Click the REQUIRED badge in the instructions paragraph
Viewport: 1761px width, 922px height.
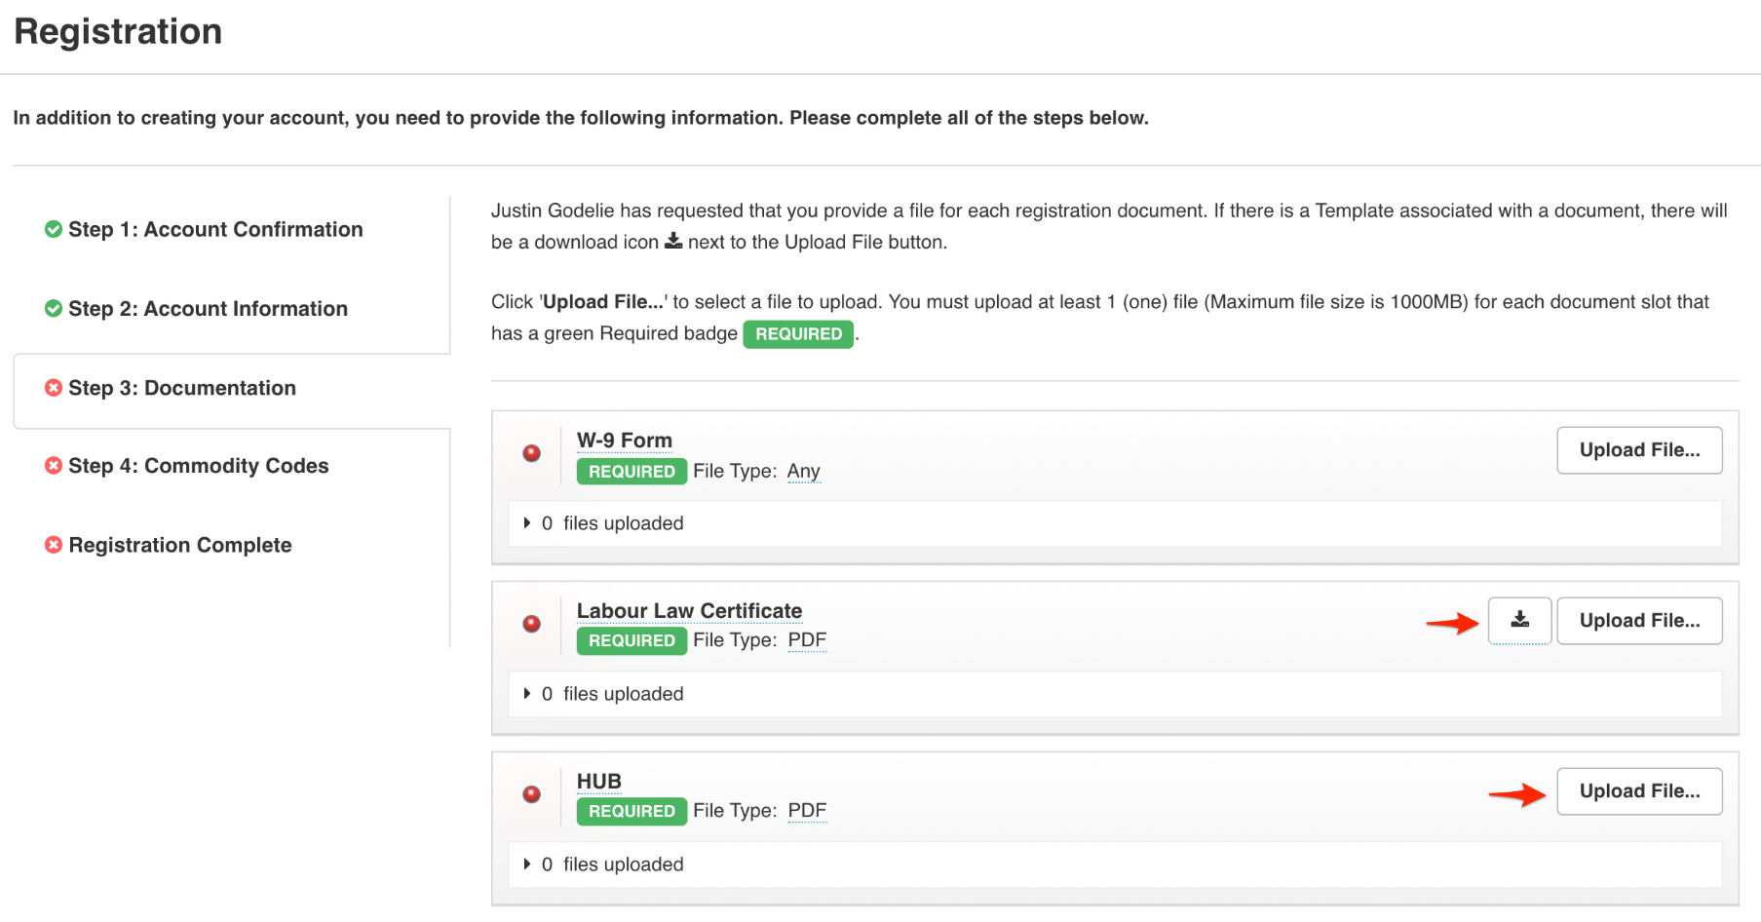(x=798, y=334)
